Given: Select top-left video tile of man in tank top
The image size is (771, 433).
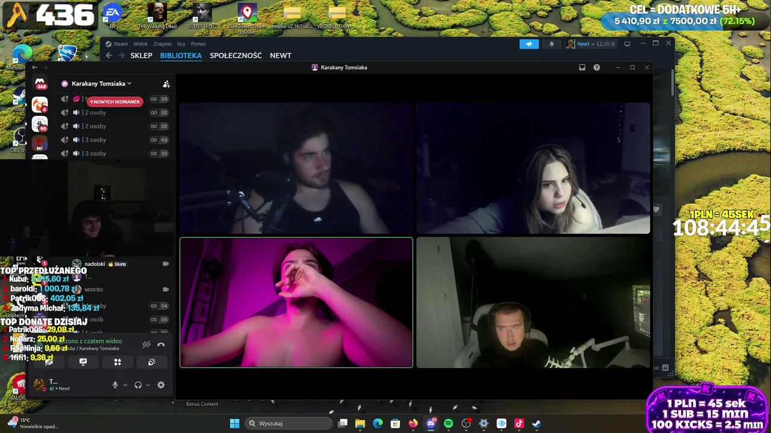Looking at the screenshot, I should coord(296,168).
